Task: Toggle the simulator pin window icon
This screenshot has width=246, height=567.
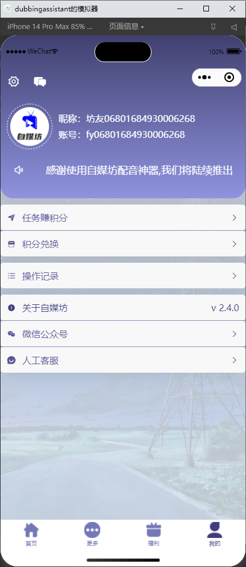Action: coord(213,27)
